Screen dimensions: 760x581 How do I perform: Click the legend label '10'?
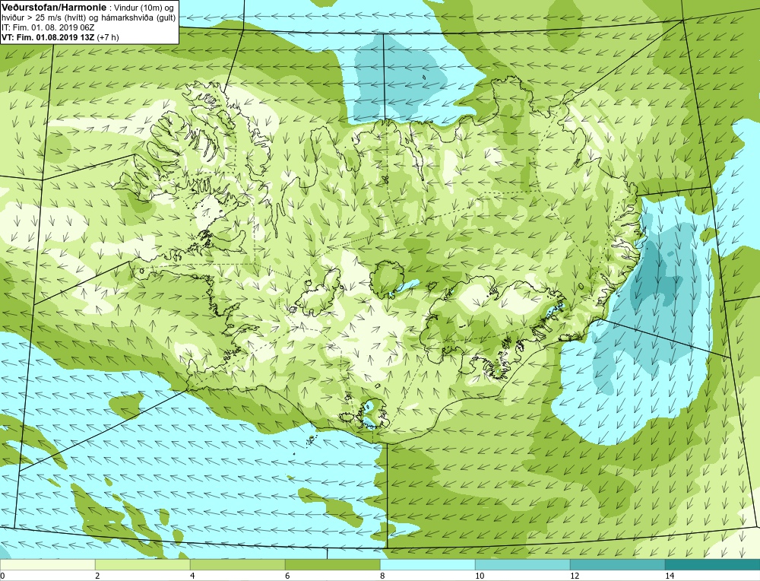pos(480,576)
